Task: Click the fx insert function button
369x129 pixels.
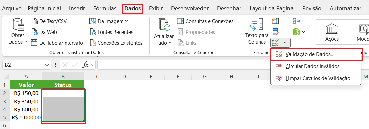Action: (x=85, y=65)
